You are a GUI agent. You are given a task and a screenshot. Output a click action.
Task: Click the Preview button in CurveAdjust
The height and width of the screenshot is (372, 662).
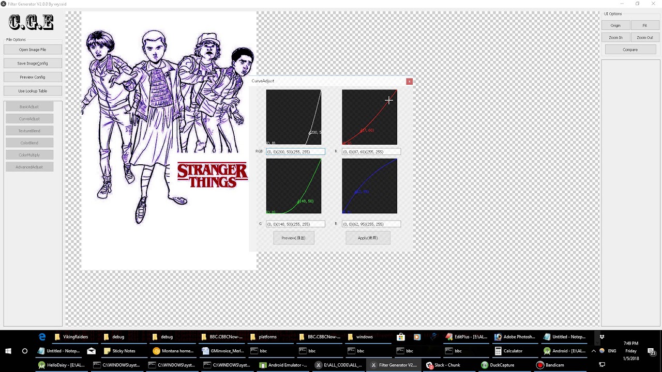[293, 238]
